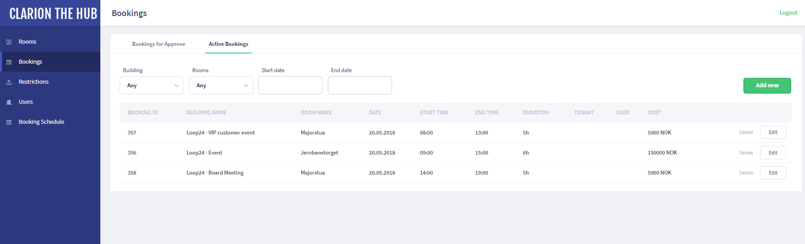Click the Users sidebar icon
Viewport: 805px width, 244px height.
tap(9, 102)
